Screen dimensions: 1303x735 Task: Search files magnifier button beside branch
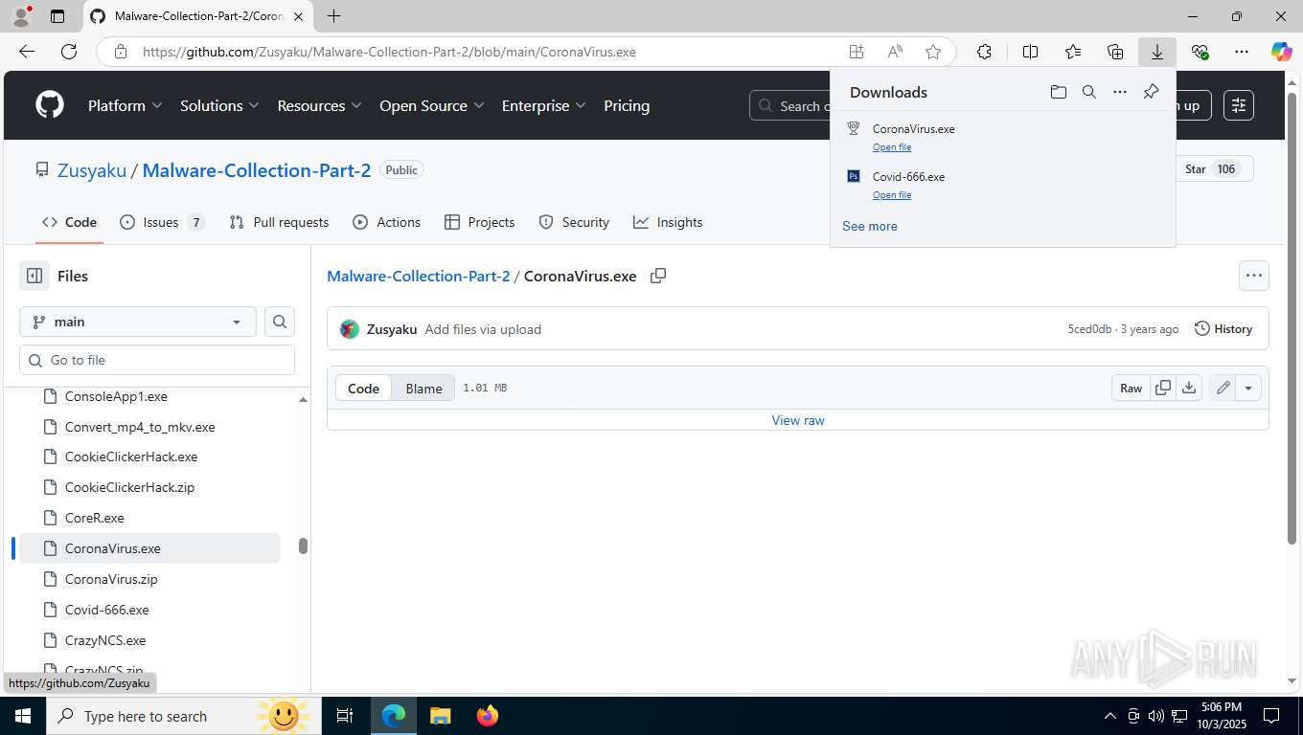tap(280, 322)
